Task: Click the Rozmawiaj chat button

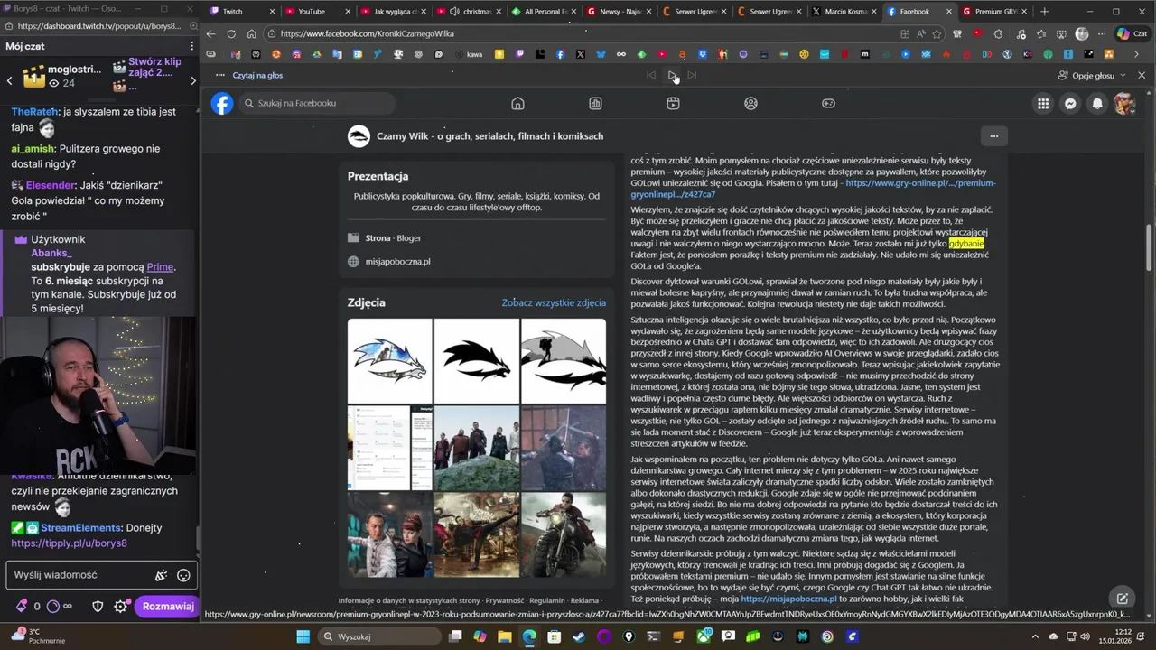Action: 168,607
